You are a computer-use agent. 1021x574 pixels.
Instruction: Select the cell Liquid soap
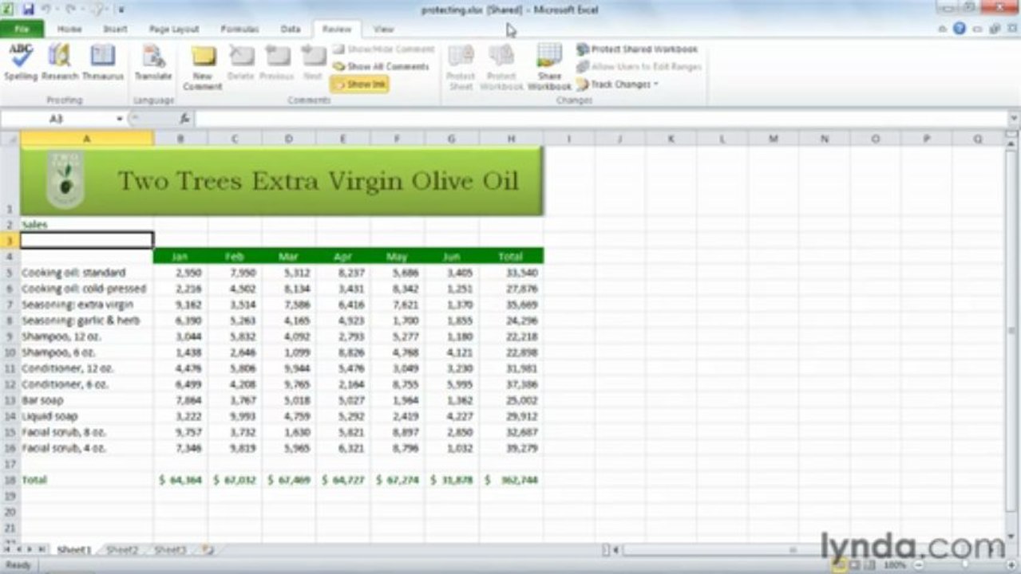coord(87,416)
